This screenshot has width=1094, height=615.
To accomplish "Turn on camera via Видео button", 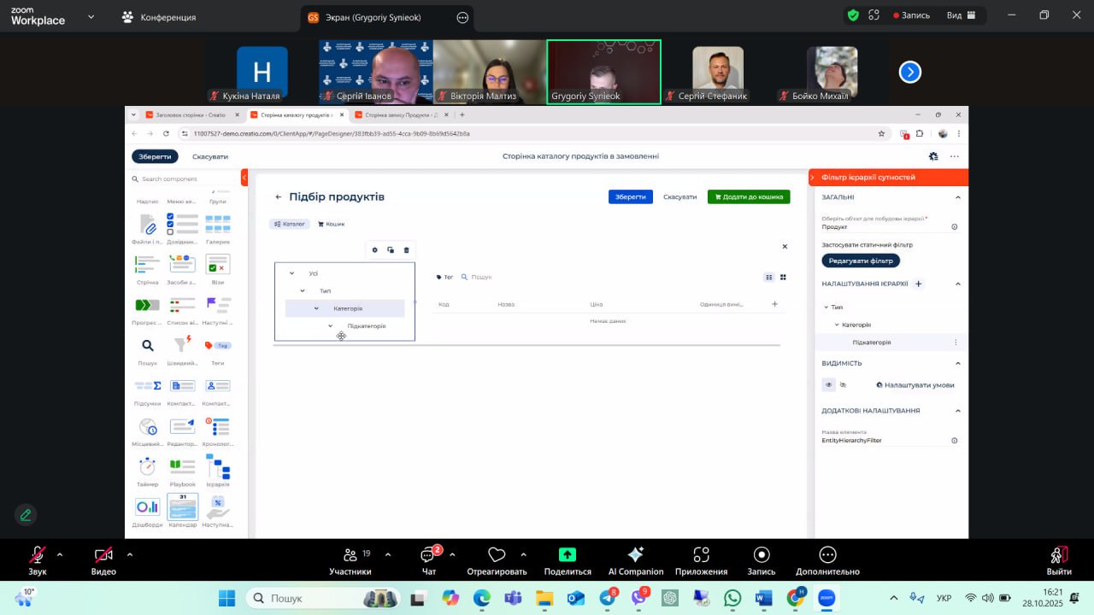I will 103,561.
